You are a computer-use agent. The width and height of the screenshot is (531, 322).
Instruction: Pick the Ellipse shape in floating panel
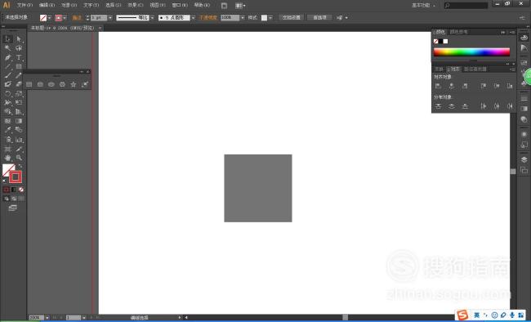click(x=51, y=84)
